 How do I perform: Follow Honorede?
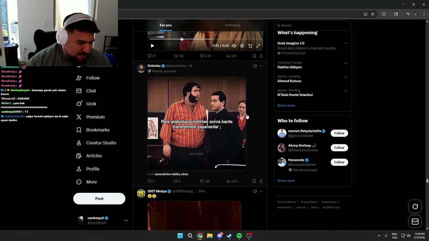[339, 162]
